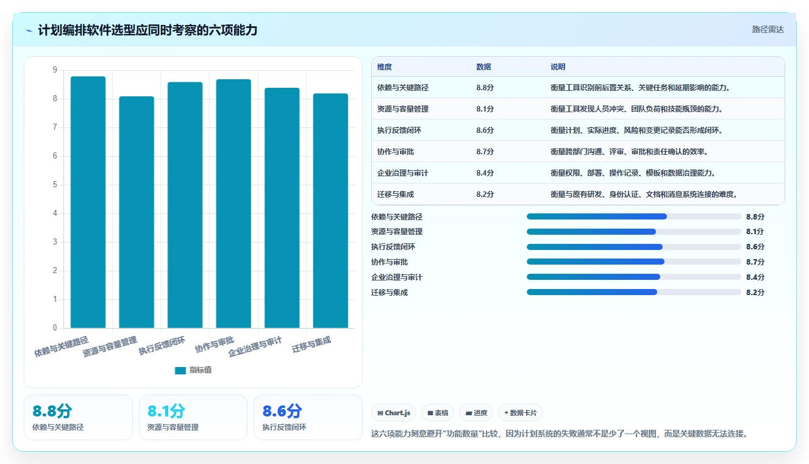This screenshot has width=809, height=464.
Task: Open the 8.6分 执行反馈闭环 data card
Action: [x=308, y=417]
